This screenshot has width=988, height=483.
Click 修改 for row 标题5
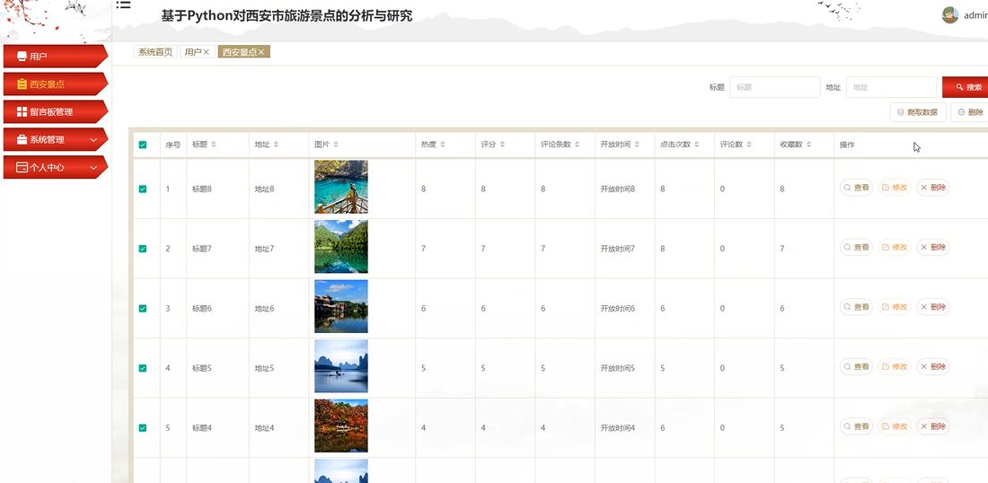click(895, 366)
